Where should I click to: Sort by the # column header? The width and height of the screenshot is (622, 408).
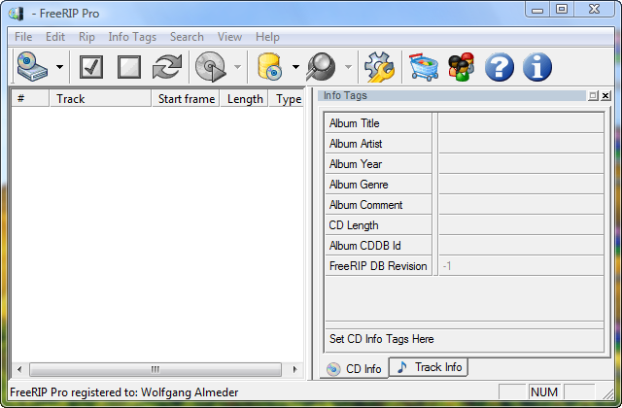pyautogui.click(x=30, y=98)
